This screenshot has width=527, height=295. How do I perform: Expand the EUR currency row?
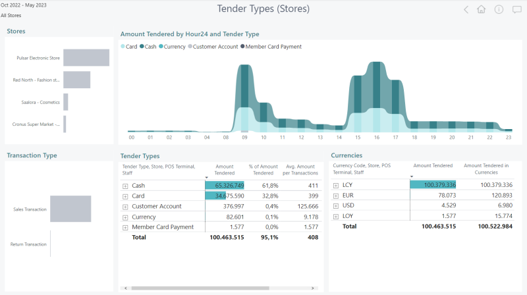coord(336,196)
